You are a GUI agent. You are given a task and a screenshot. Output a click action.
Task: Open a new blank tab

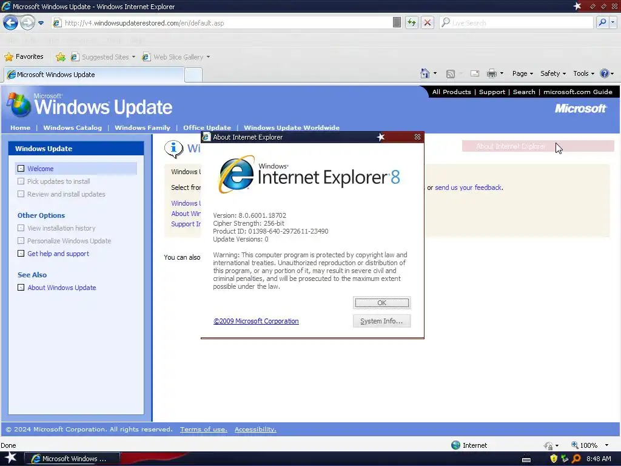[x=193, y=75]
